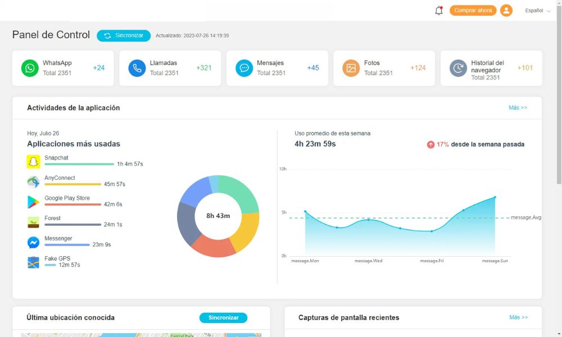Click the Snapchat usage progress bar
The image size is (562, 337).
79,164
